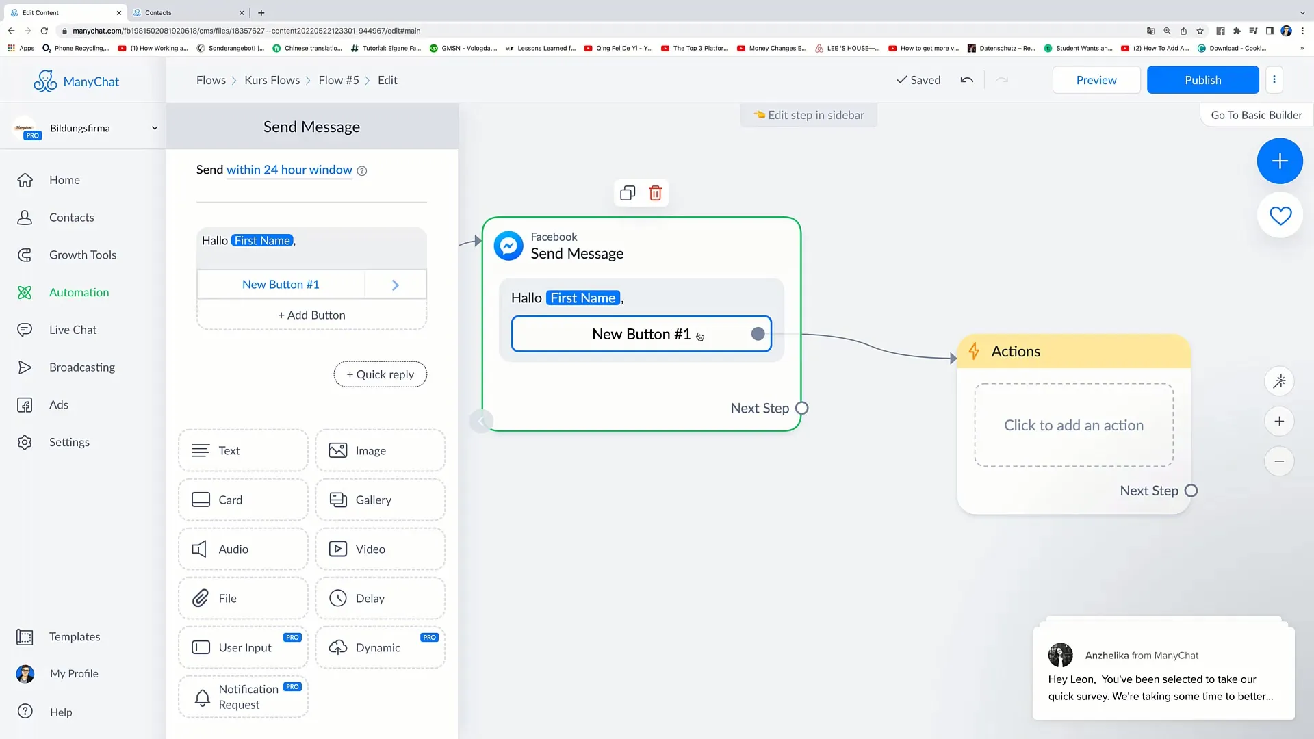Open the Broadcasting section icon
Screen dimensions: 1314x739
(25, 367)
